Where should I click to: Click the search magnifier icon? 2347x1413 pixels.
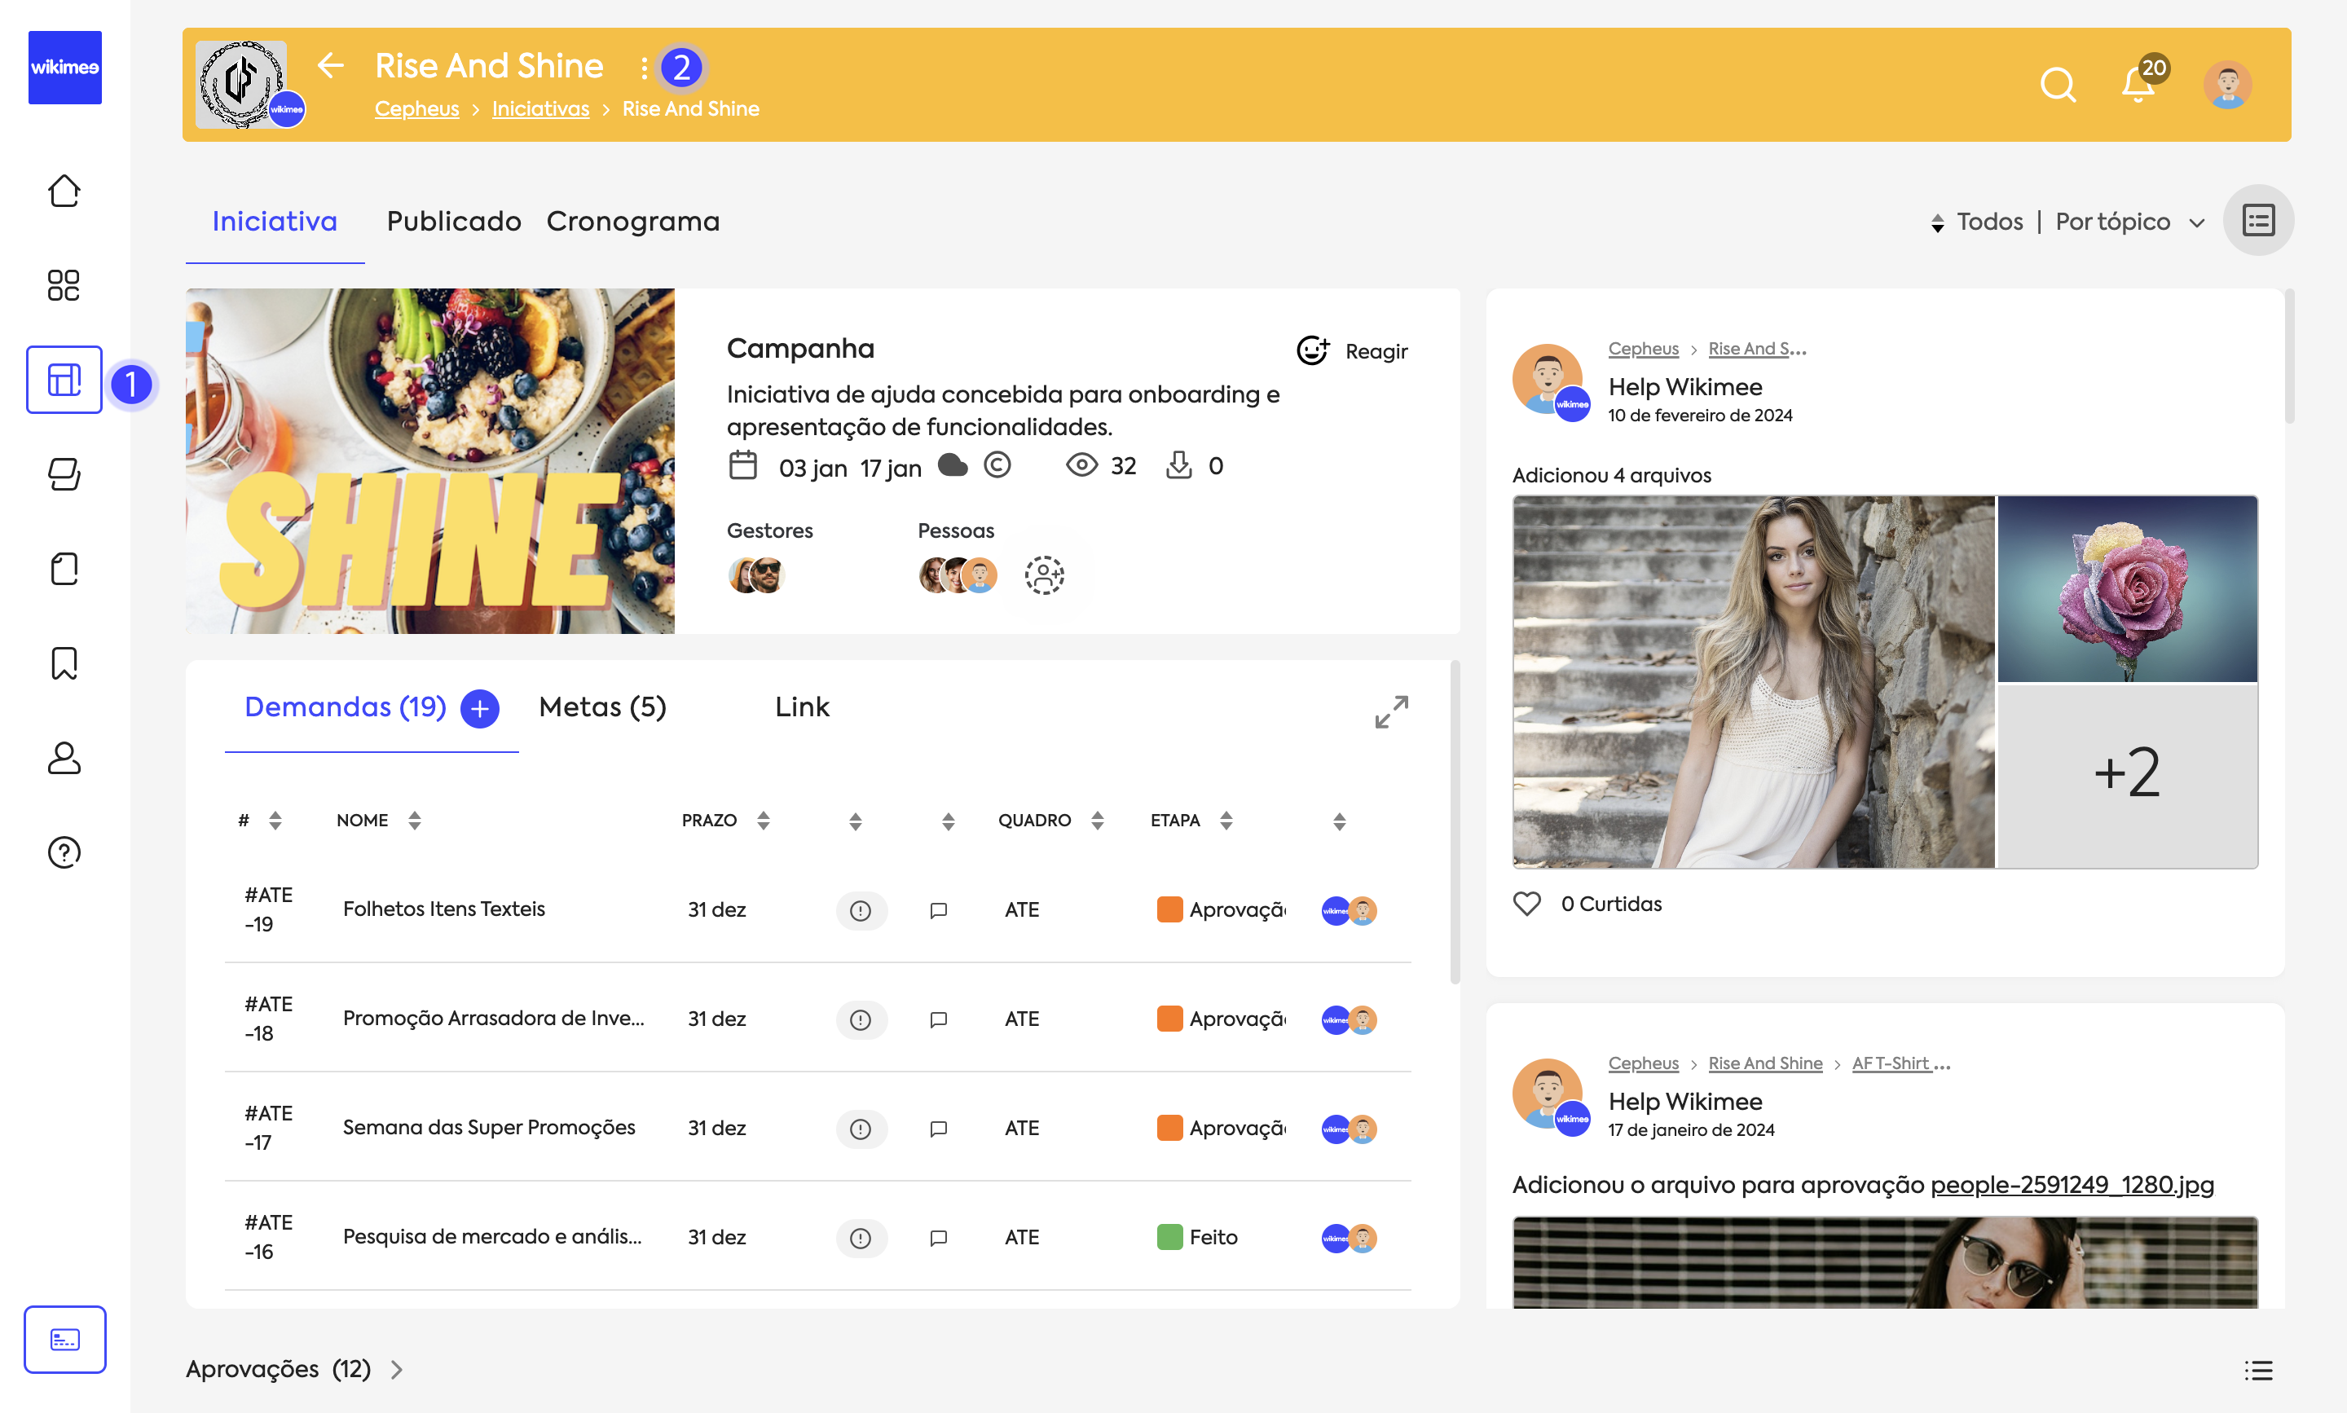pos(2057,85)
